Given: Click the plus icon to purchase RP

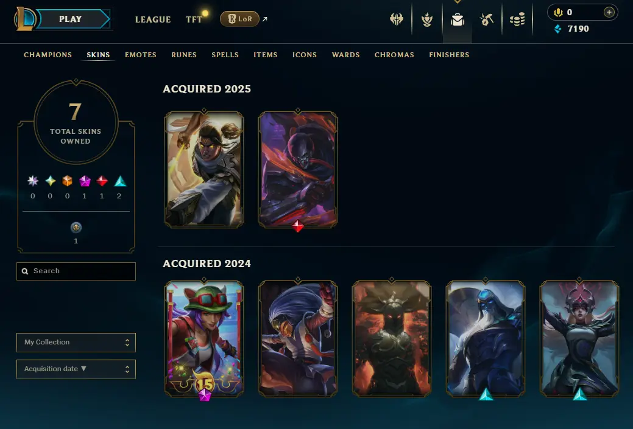Looking at the screenshot, I should (x=609, y=12).
